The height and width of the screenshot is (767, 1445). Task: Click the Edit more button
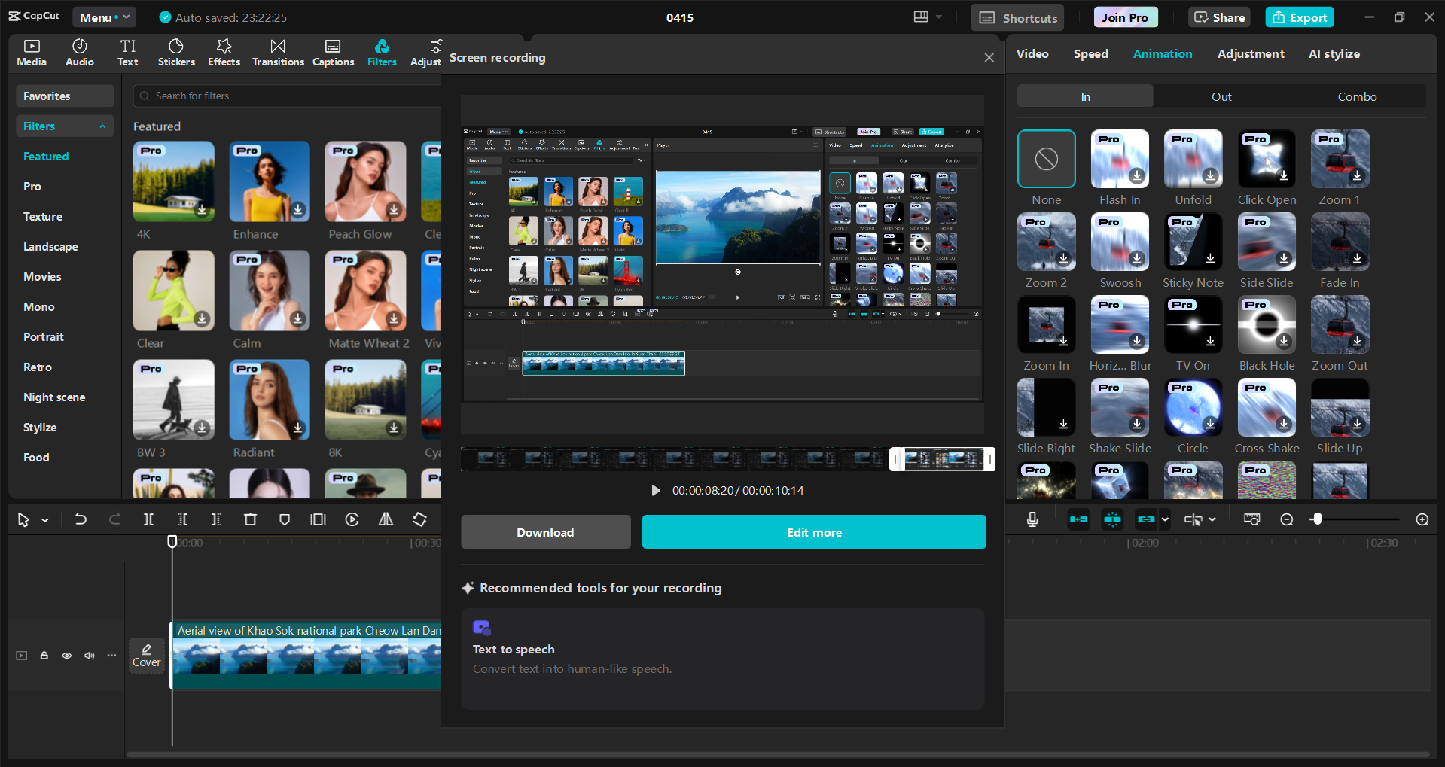813,531
